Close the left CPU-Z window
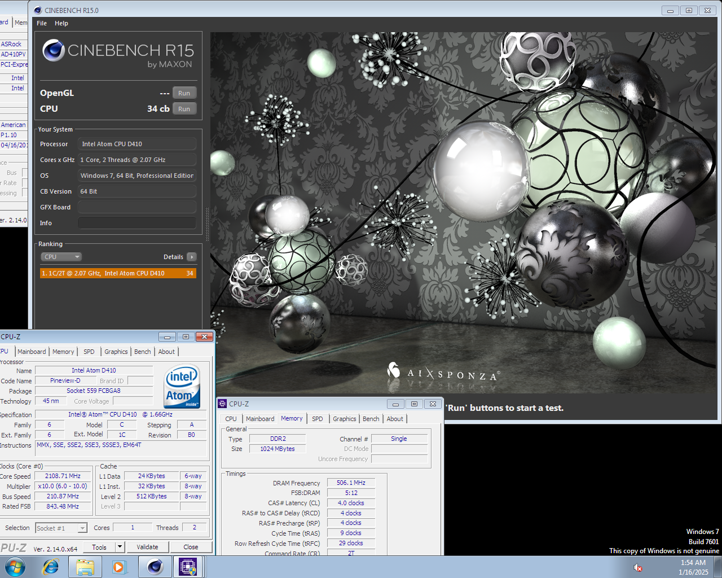The image size is (722, 578). [x=204, y=336]
